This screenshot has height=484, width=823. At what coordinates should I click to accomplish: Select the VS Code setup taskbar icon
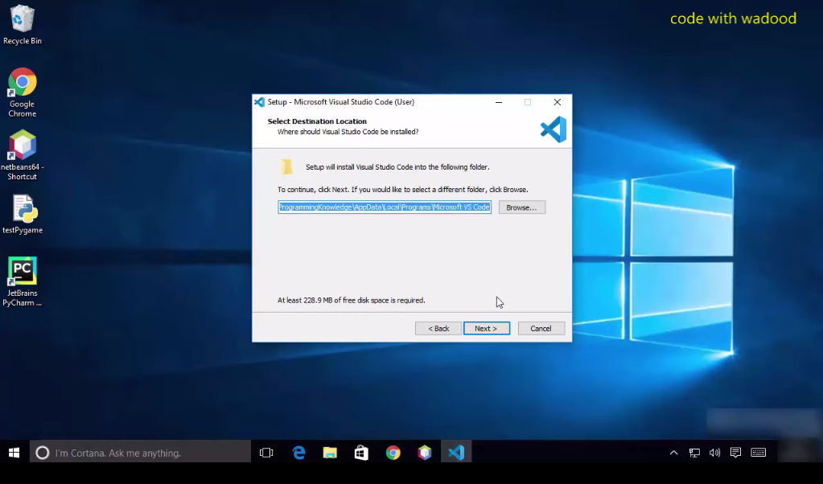[x=456, y=453]
